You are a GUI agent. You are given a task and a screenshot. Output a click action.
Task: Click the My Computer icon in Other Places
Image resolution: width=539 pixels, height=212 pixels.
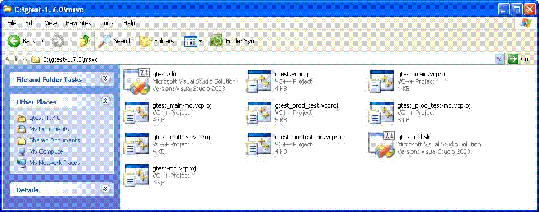[21, 151]
